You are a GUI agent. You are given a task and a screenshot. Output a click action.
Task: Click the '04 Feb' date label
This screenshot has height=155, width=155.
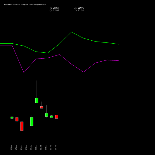point(51,148)
